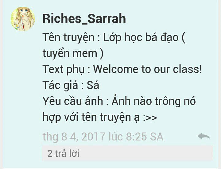The image size is (221, 169).
Task: Click the phrase "Welcome to our class!"
Action: pos(148,69)
